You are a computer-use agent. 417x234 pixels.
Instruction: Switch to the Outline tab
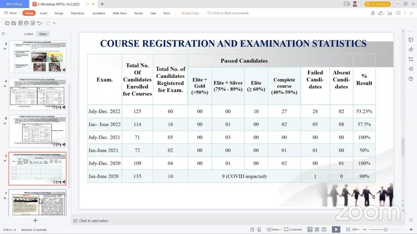[29, 34]
